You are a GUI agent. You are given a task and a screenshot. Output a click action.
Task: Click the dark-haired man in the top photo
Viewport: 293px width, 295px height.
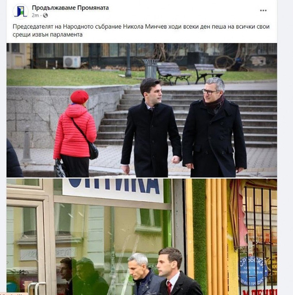tap(151, 127)
